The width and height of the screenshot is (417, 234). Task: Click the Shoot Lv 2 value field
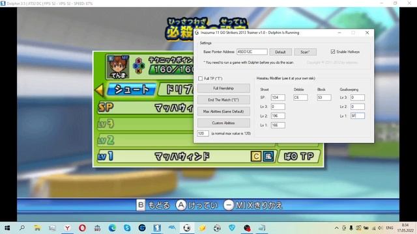pyautogui.click(x=278, y=116)
